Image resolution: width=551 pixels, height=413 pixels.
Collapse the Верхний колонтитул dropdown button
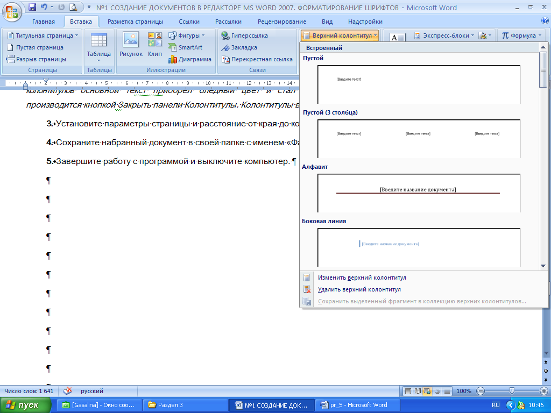pos(340,35)
